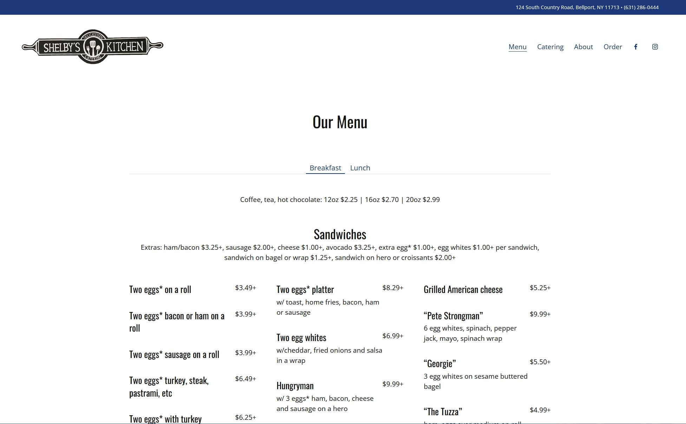Select 'Two eggs* sausage on a roll'
Image resolution: width=686 pixels, height=424 pixels.
coord(174,354)
